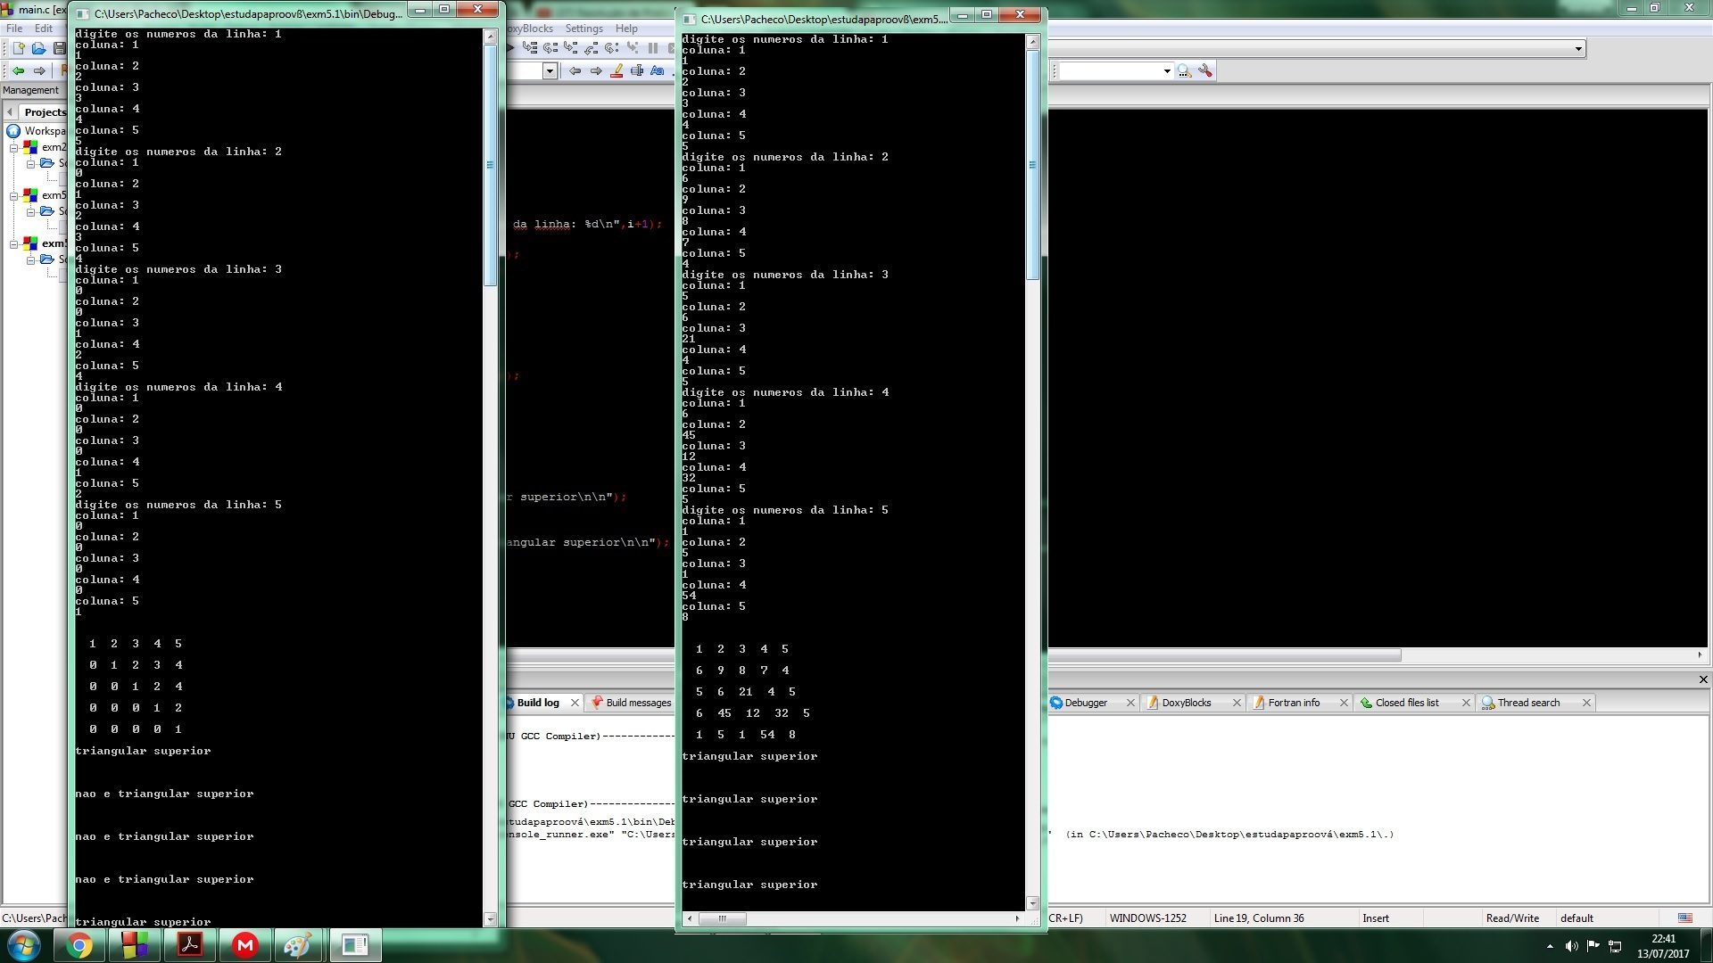
Task: Collapse the Sources folder under bold project
Action: (x=29, y=259)
